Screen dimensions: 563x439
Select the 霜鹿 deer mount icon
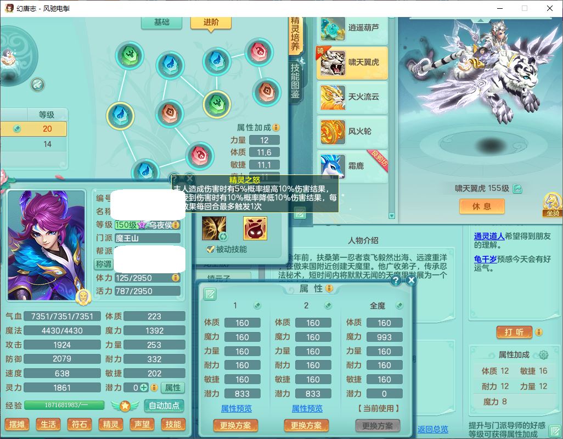click(x=333, y=166)
